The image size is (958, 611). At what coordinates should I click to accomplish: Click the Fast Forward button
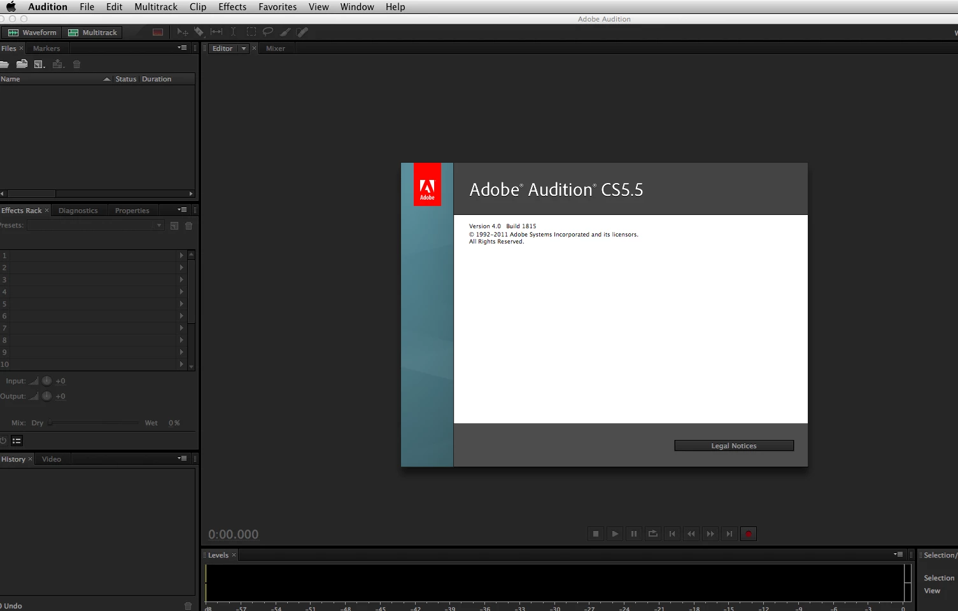710,534
